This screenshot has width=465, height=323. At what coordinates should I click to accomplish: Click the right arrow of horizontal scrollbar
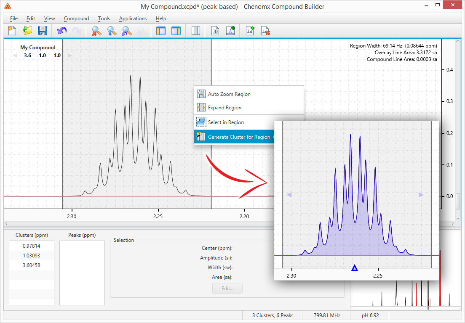pos(452,224)
